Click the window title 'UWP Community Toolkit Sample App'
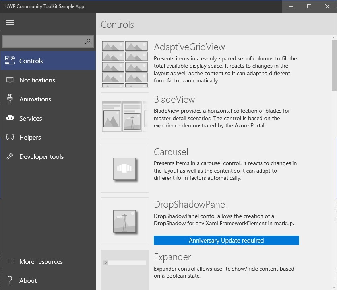 tap(45, 6)
